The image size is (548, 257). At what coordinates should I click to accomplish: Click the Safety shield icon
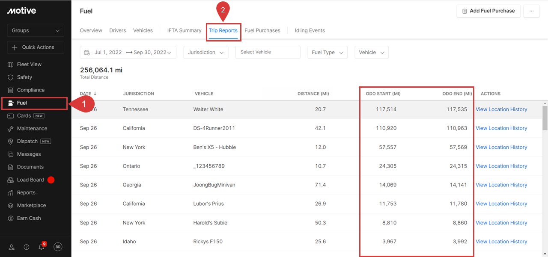point(11,77)
